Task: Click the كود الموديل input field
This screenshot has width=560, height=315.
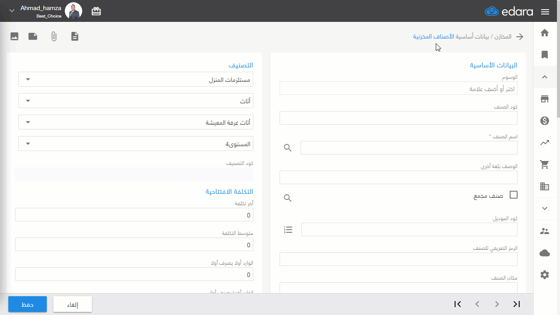Action: 409,229
